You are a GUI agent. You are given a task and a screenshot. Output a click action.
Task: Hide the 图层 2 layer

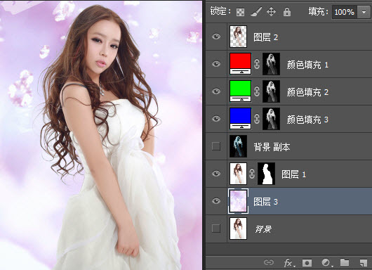pos(216,37)
